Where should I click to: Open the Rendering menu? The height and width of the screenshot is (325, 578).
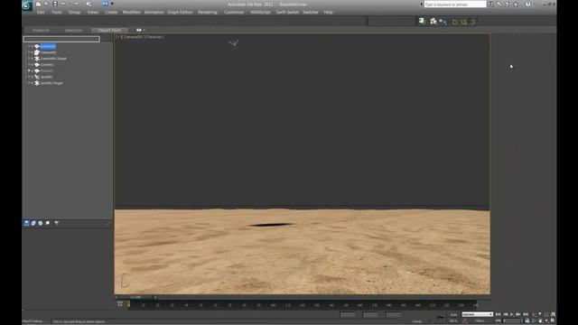[208, 12]
